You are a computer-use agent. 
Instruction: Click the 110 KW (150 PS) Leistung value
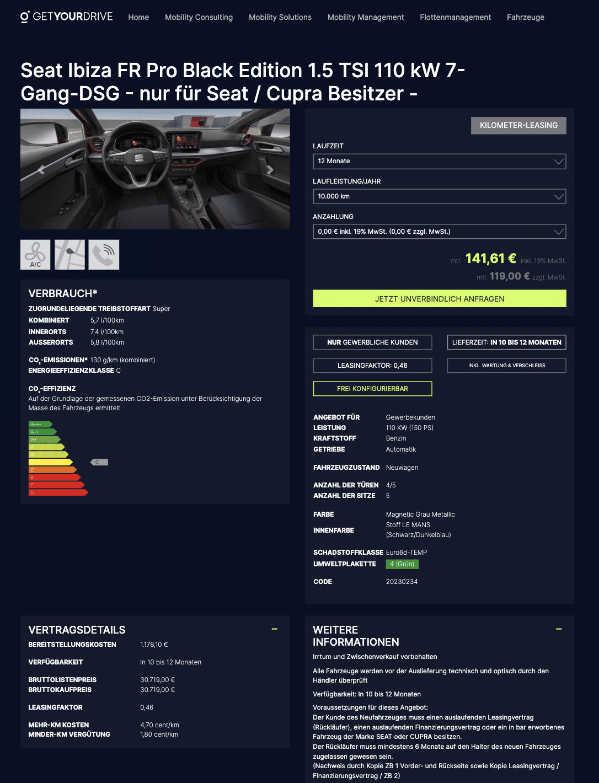coord(410,428)
